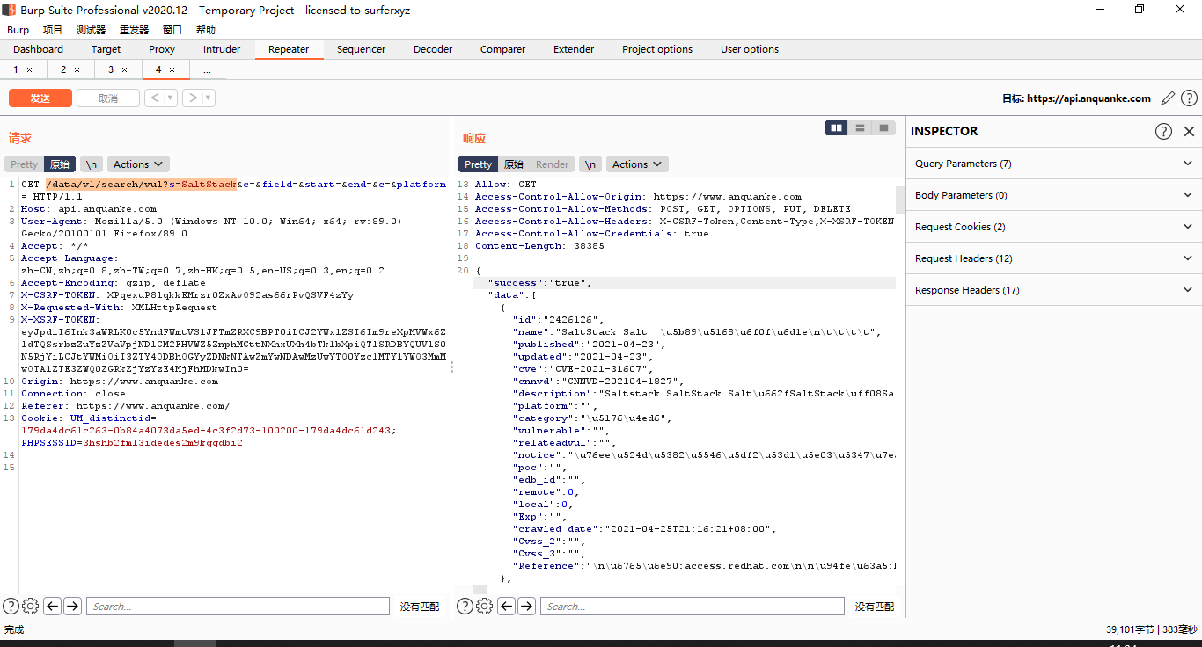Viewport: 1202px width, 647px height.
Task: Open request Actions dropdown
Action: (138, 164)
